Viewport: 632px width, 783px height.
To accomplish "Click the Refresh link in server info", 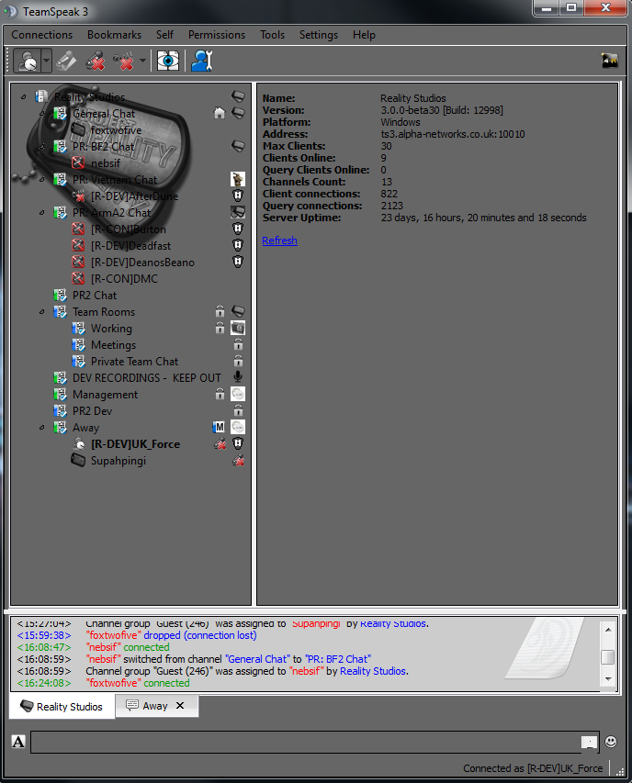I will 280,240.
